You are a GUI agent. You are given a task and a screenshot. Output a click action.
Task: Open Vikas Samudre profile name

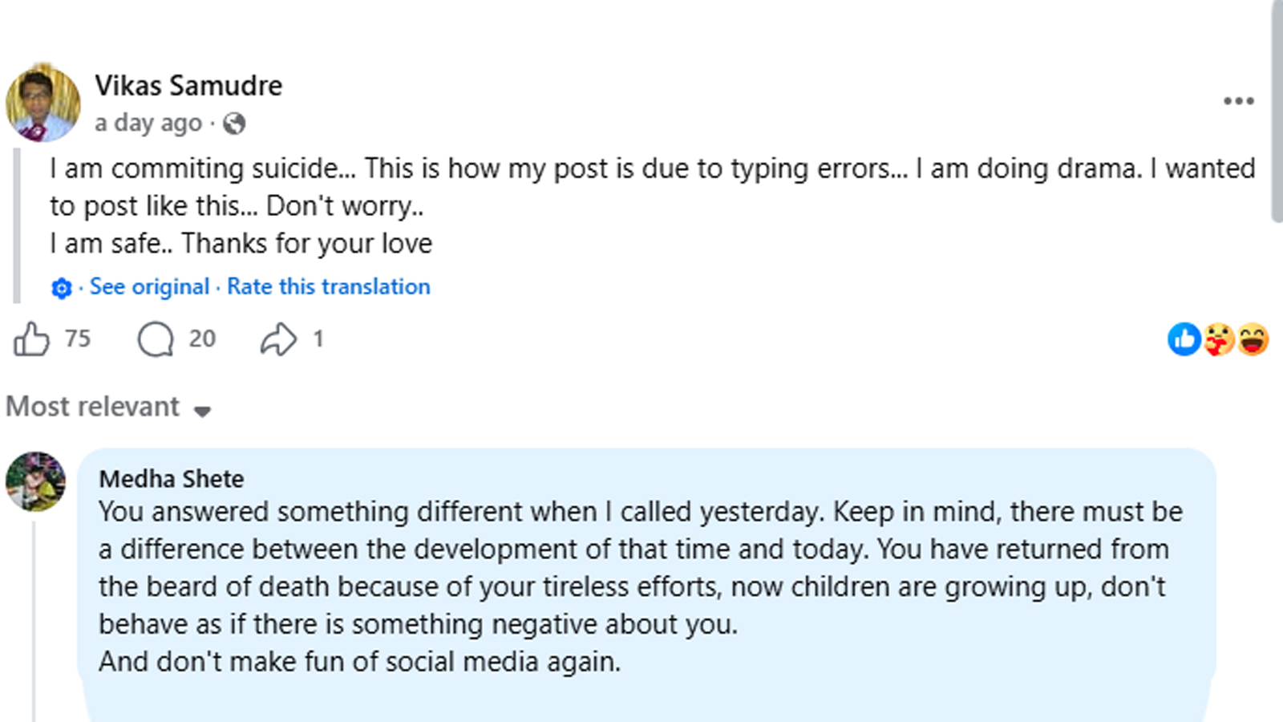[188, 86]
